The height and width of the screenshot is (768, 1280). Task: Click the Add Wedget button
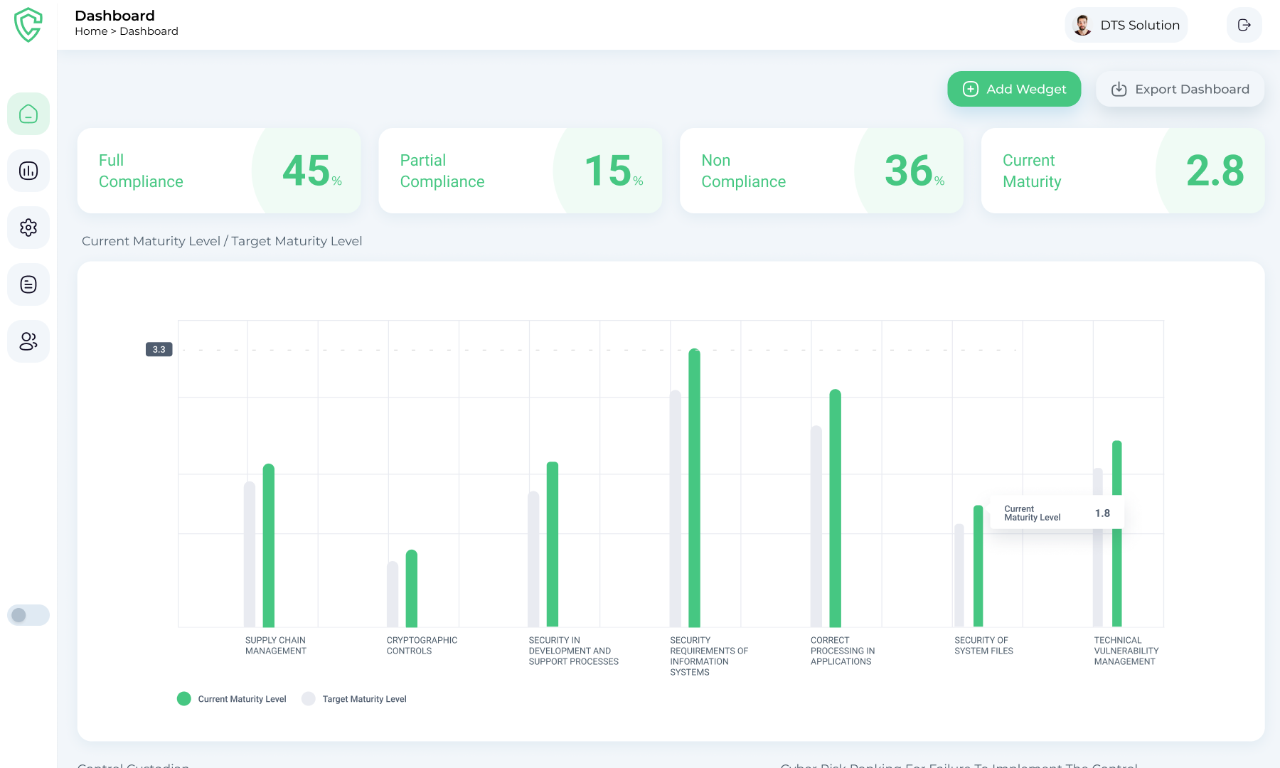1013,89
